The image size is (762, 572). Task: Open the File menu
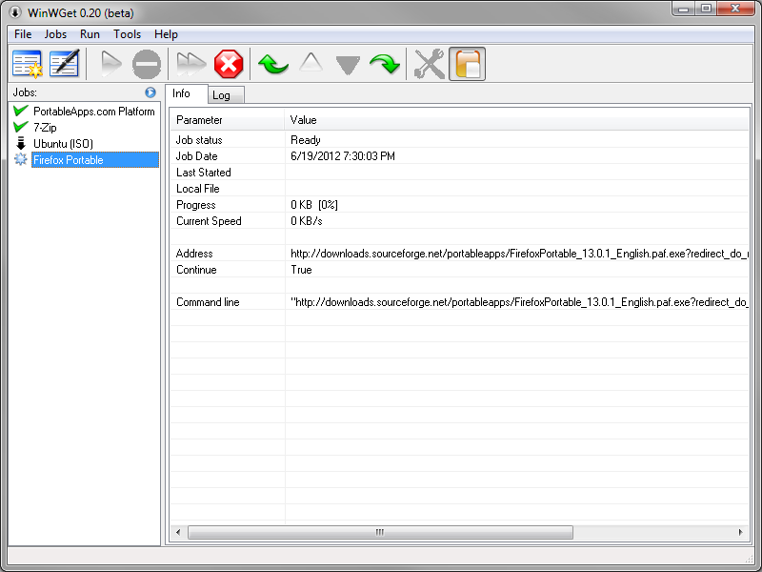[x=23, y=34]
